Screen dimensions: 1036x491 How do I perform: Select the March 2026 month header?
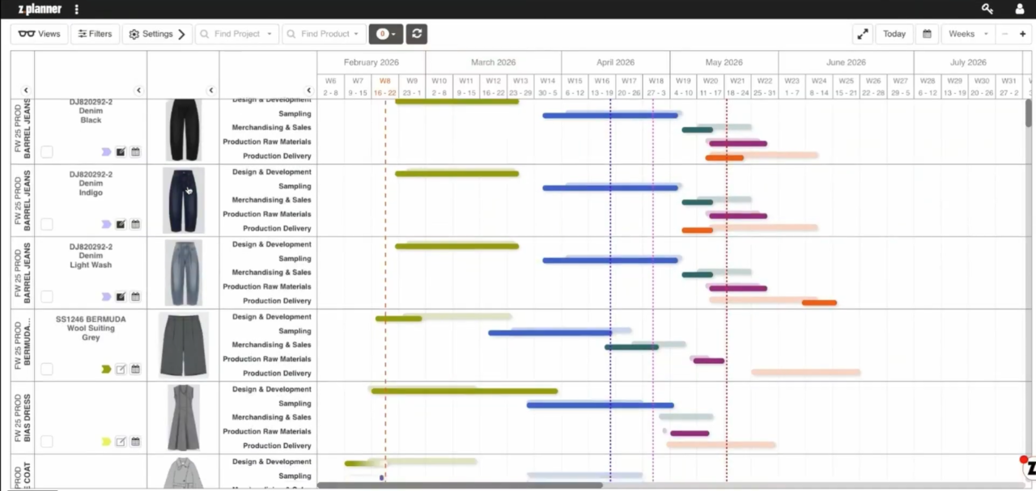[x=494, y=62]
